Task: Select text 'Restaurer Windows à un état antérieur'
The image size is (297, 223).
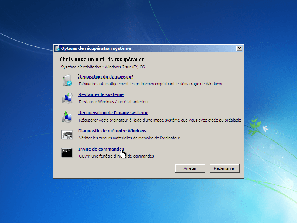Action: (x=114, y=102)
